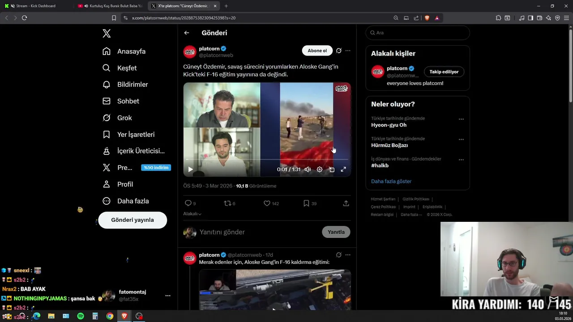Viewport: 573px width, 322px height.
Task: Open Brave Shields lion icon
Action: 427,18
